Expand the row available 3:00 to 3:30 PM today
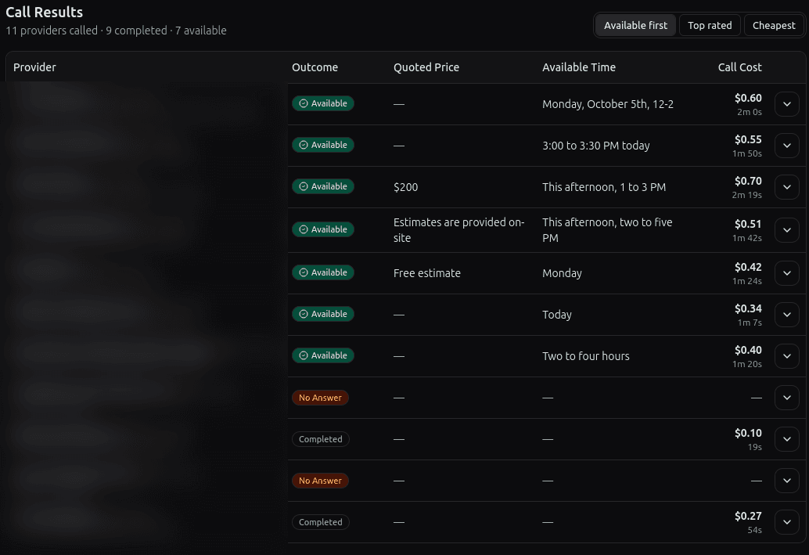809x555 pixels. [787, 145]
